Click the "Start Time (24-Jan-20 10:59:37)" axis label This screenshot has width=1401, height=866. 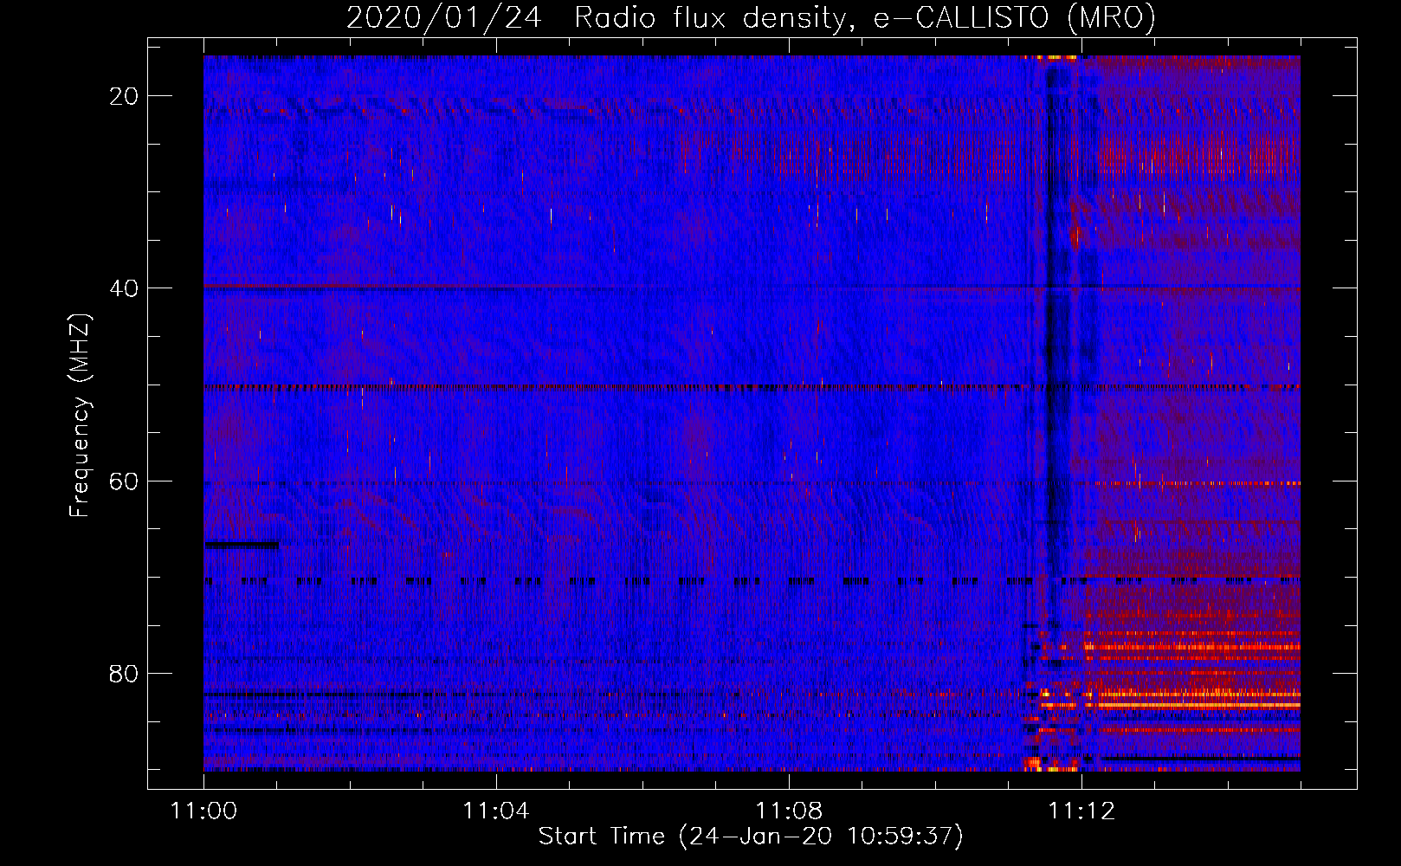751,837
